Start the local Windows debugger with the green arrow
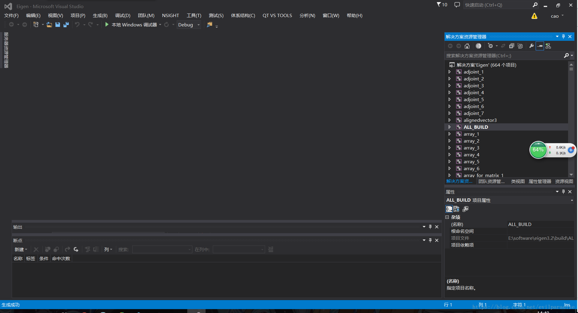This screenshot has width=578, height=313. (107, 25)
